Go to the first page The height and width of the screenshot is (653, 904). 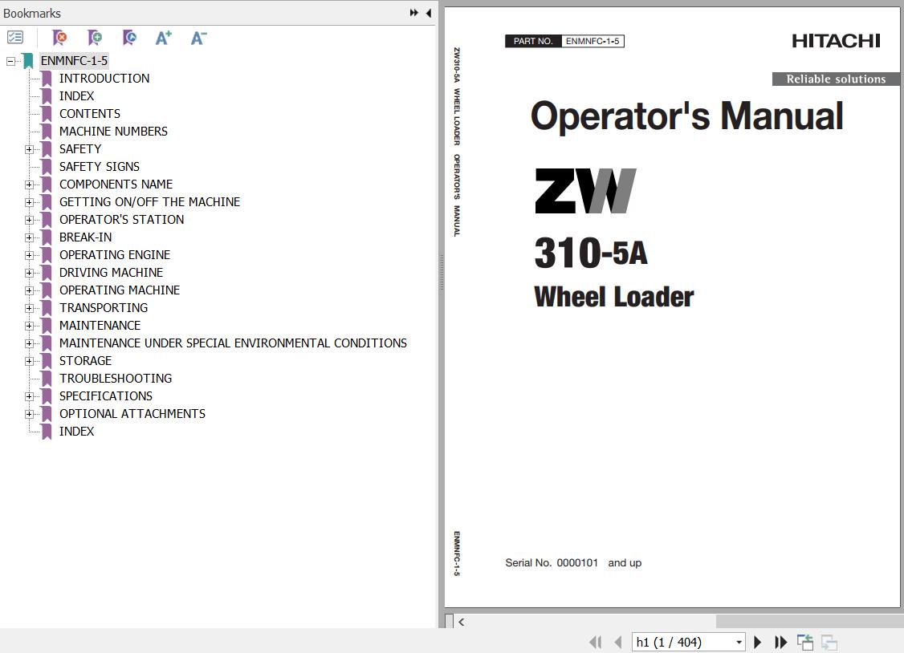(x=596, y=642)
